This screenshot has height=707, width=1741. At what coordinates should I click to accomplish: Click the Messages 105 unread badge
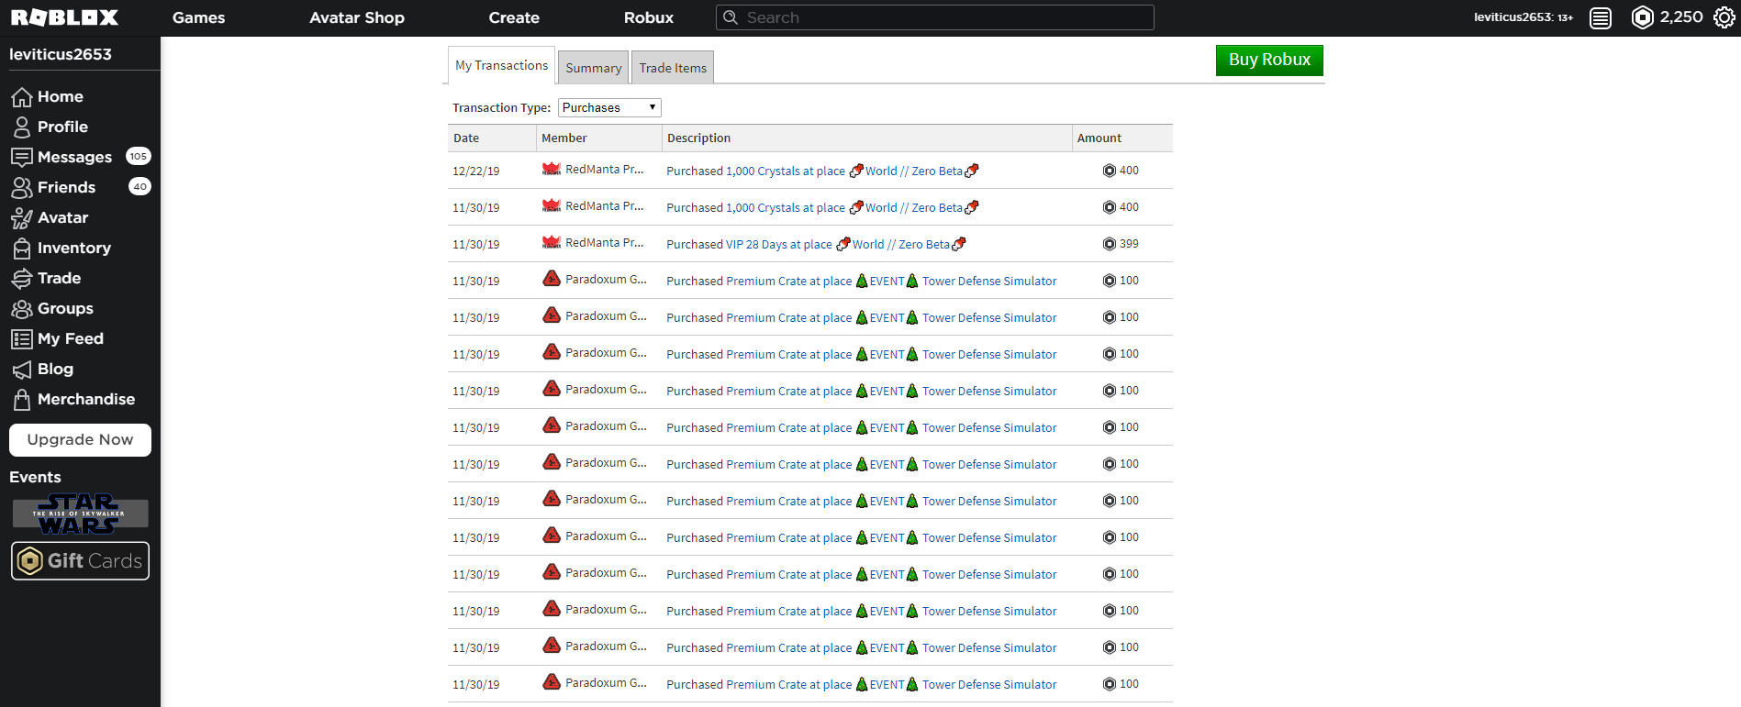(139, 156)
